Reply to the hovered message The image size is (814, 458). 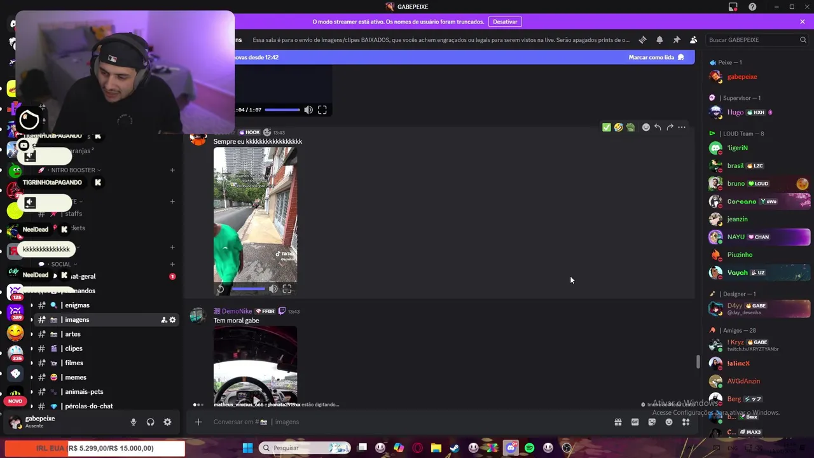[658, 127]
